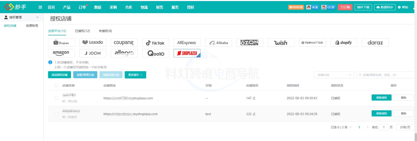Check the store row with alias 147
Image resolution: width=417 pixels, height=141 pixels.
56,98
